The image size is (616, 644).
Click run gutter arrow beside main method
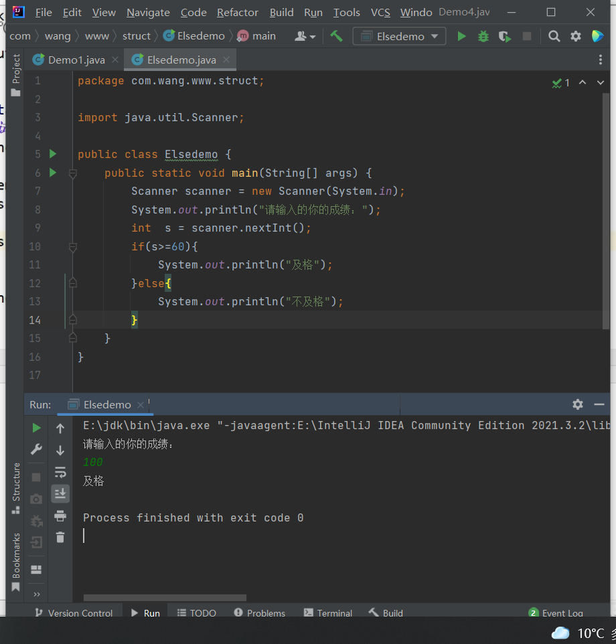pos(53,173)
